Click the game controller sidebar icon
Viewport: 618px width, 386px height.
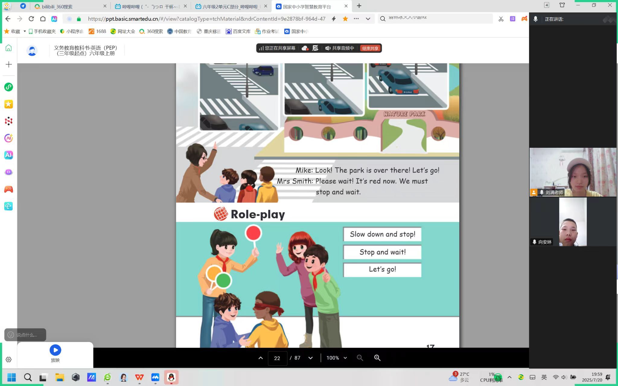[8, 189]
